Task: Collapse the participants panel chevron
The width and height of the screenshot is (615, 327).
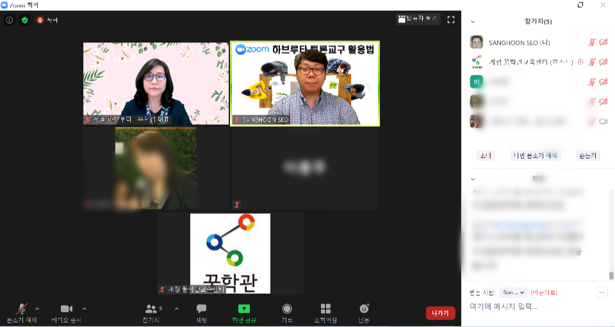Action: 473,22
